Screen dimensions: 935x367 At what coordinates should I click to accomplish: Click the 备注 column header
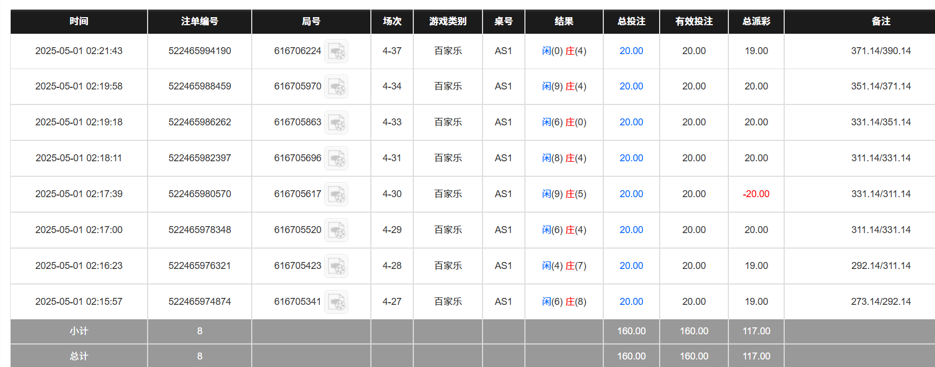(x=881, y=21)
